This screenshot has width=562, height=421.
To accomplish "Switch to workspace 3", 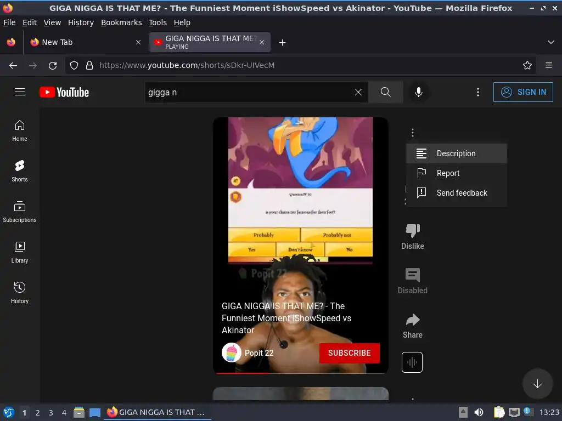I will [x=51, y=413].
